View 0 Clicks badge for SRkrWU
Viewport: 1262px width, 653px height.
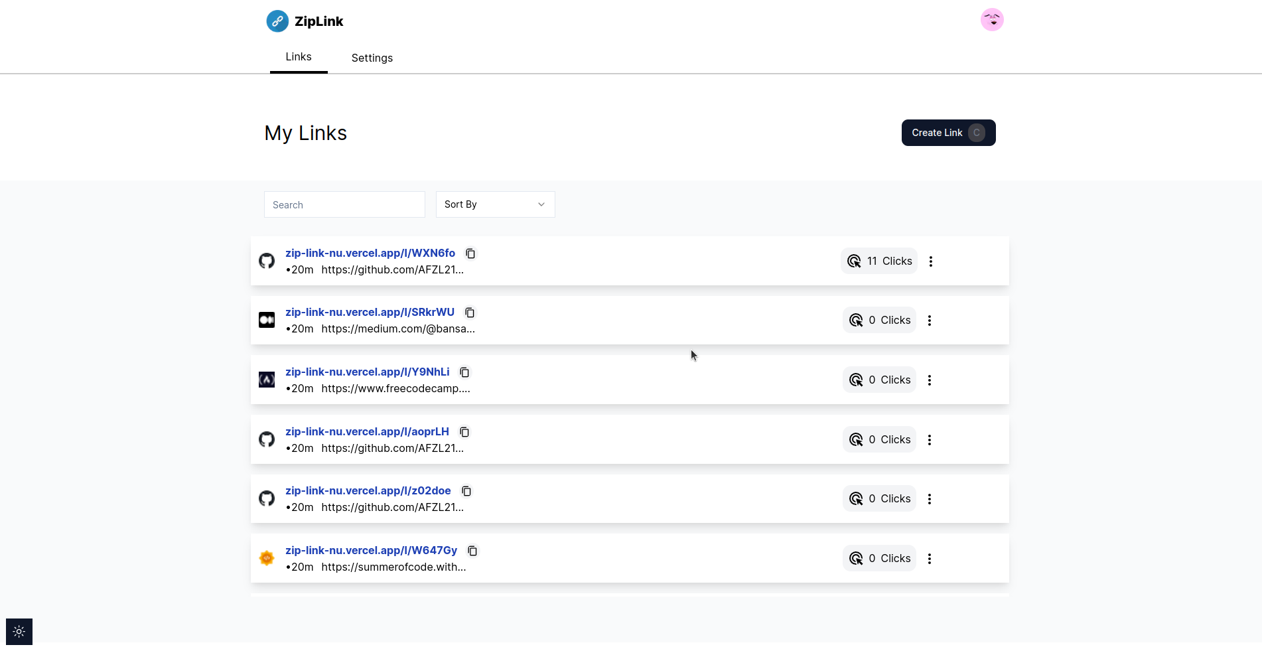pyautogui.click(x=879, y=320)
